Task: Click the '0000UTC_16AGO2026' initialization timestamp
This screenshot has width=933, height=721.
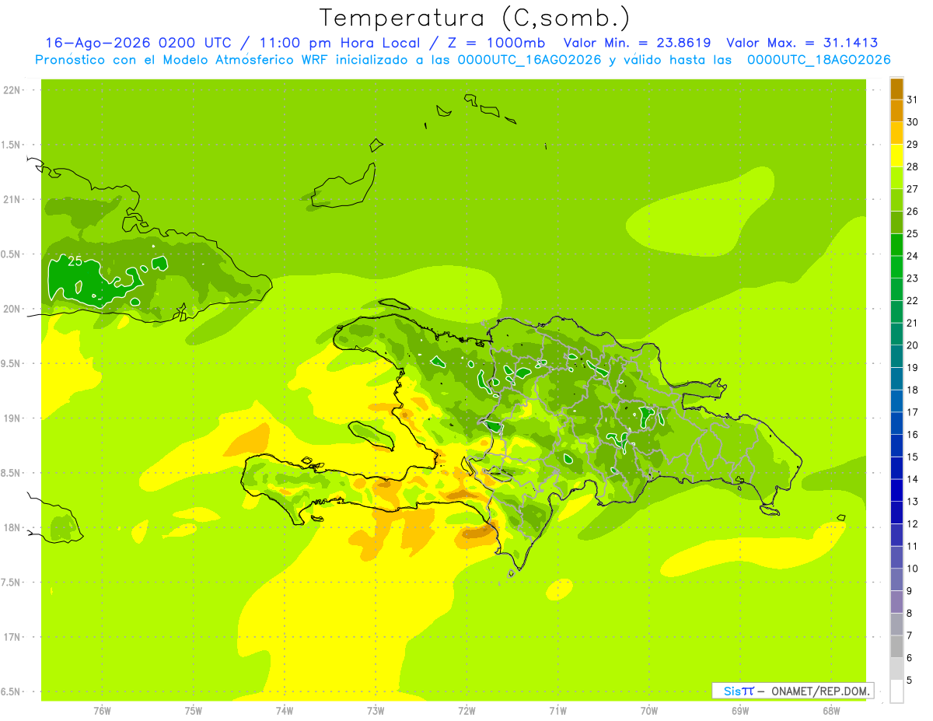Action: coord(529,60)
